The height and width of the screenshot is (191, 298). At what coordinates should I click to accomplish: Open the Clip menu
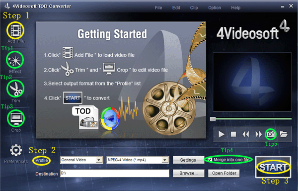point(194,8)
